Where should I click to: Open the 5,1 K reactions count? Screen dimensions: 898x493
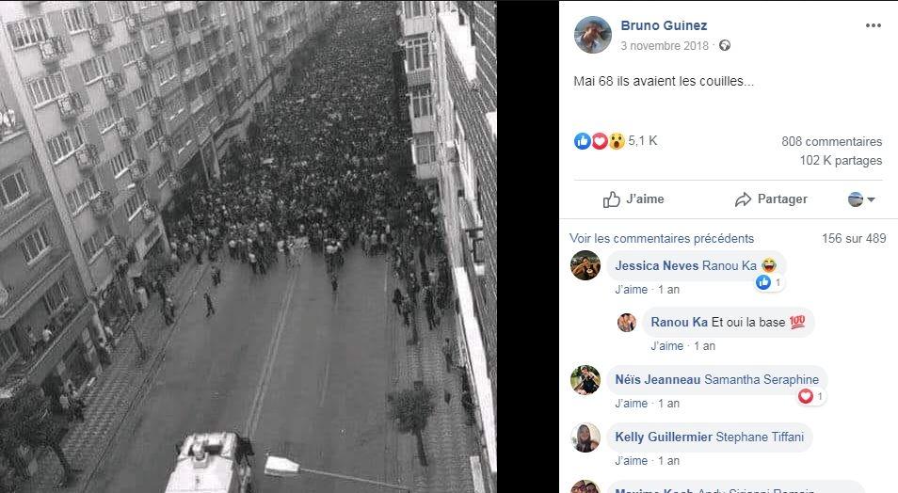(x=643, y=140)
